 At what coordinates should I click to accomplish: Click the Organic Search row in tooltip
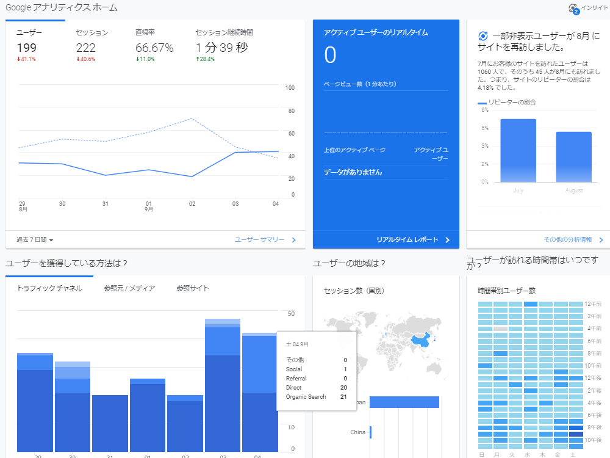click(x=316, y=397)
